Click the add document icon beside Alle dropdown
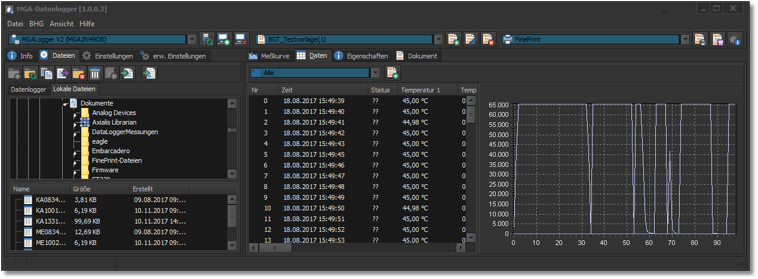The height and width of the screenshot is (279, 758). [392, 73]
